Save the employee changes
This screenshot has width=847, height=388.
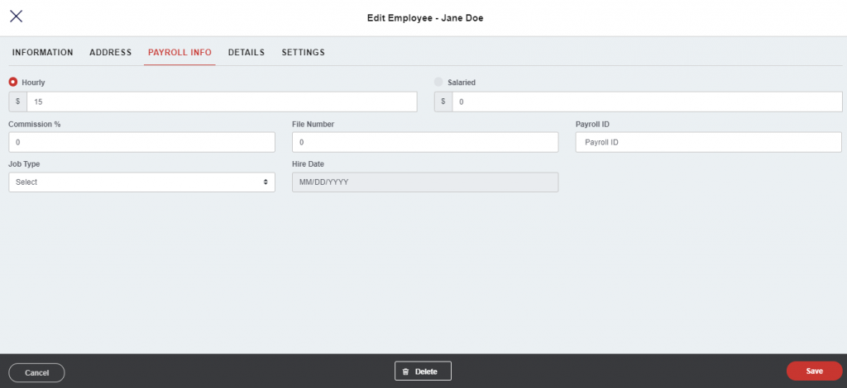pos(814,371)
